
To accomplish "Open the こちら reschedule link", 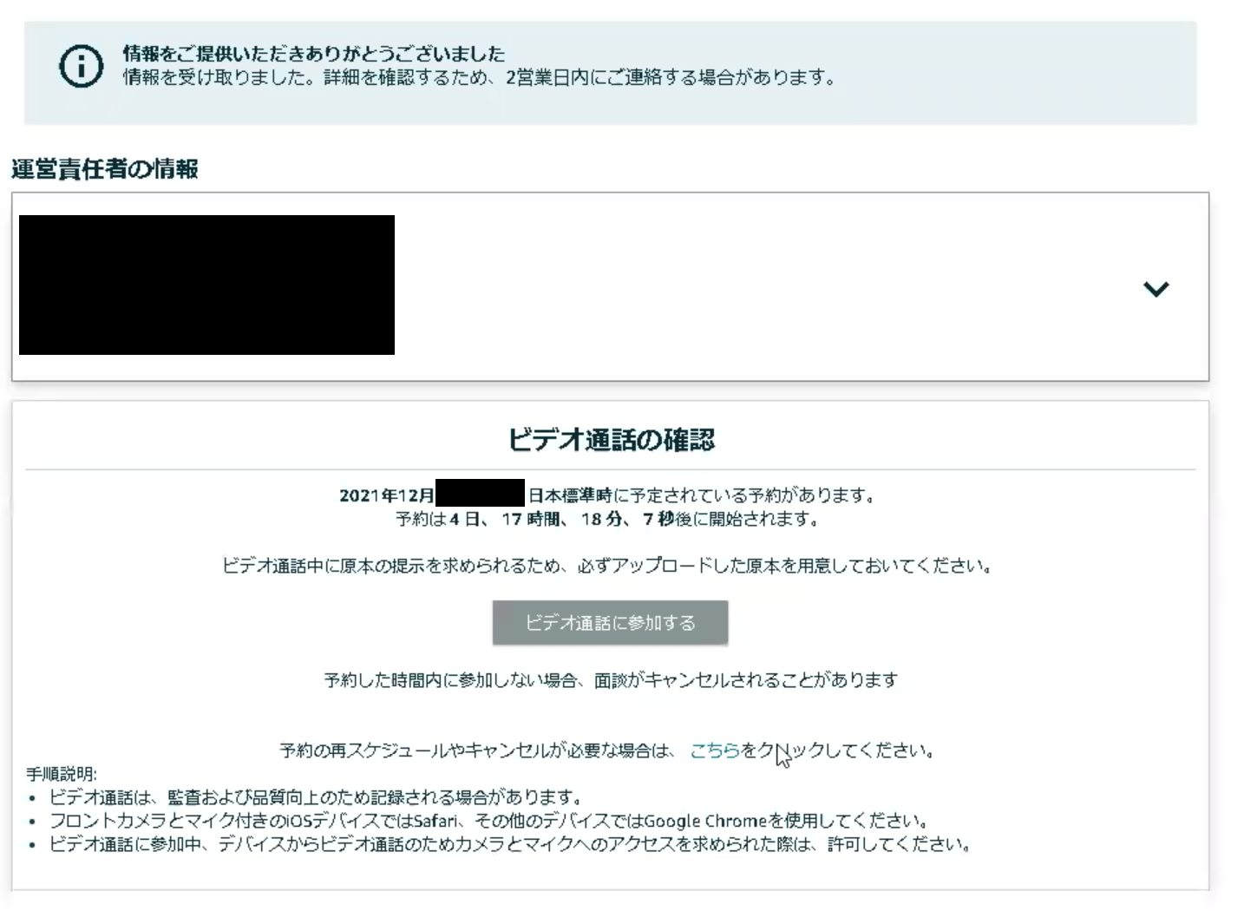I will 715,750.
